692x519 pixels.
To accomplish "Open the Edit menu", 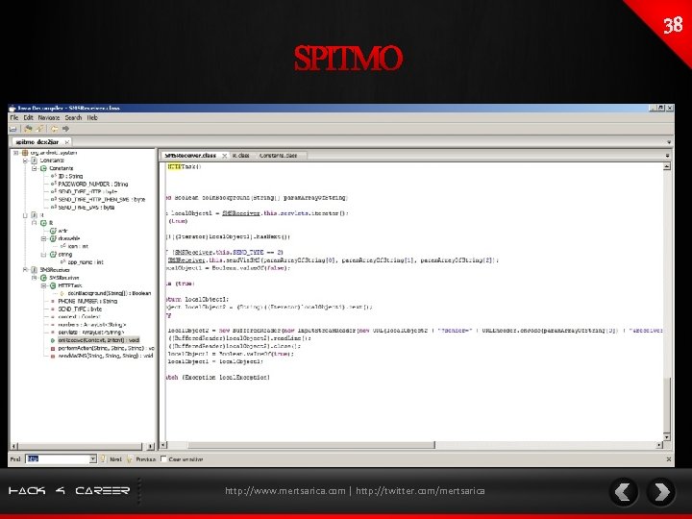I will pos(28,118).
